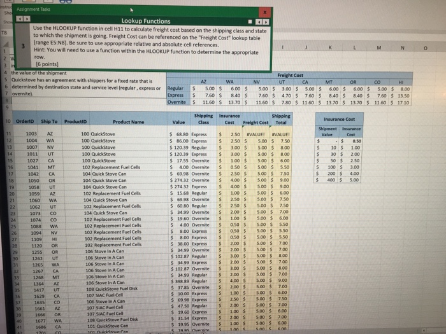The height and width of the screenshot is (334, 446).
Task: Click the Overnite row label in Freight Cost table
Action: [x=178, y=102]
